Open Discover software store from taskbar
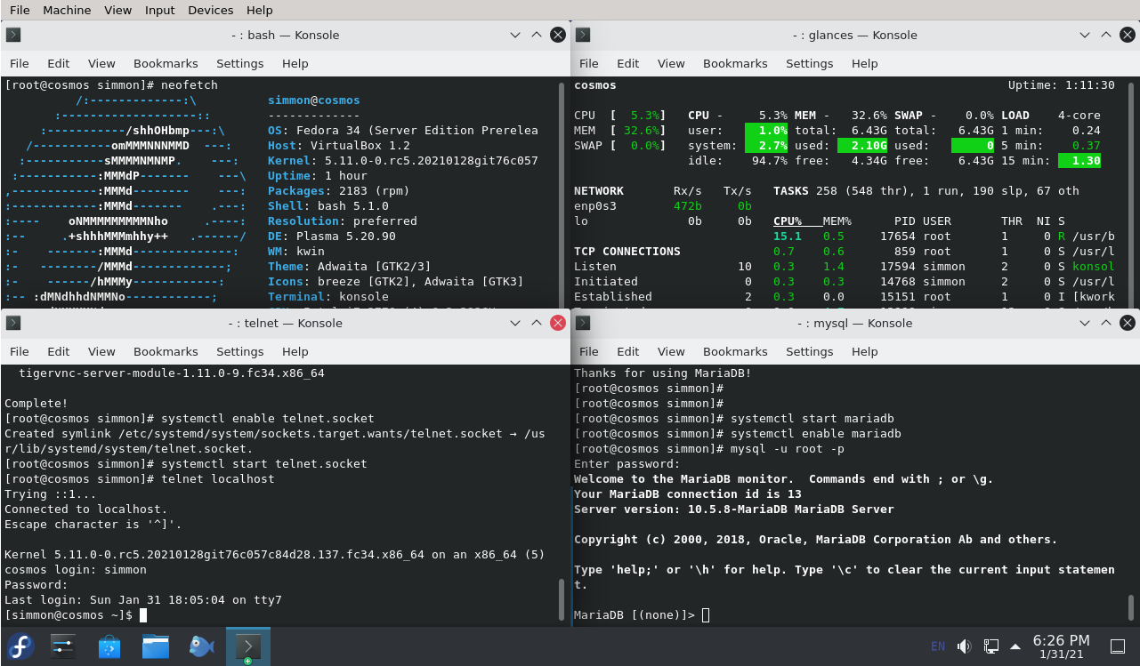 pos(109,646)
